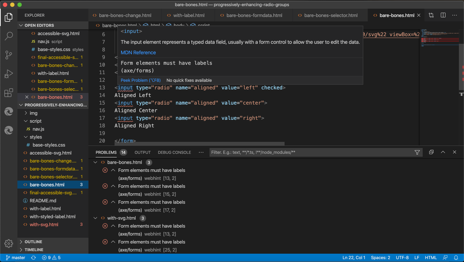This screenshot has height=262, width=464.
Task: Click Peek Problem in the hover popup
Action: click(x=141, y=80)
